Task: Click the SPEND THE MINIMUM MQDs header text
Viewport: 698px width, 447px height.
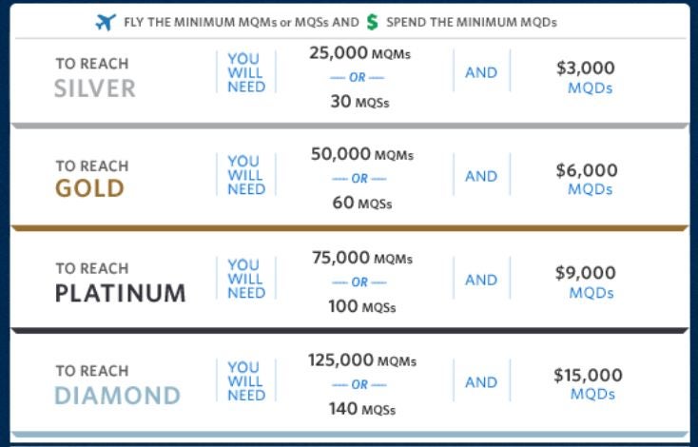Action: [472, 22]
